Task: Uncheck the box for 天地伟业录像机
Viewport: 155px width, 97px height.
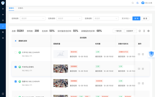Action: click(16, 67)
